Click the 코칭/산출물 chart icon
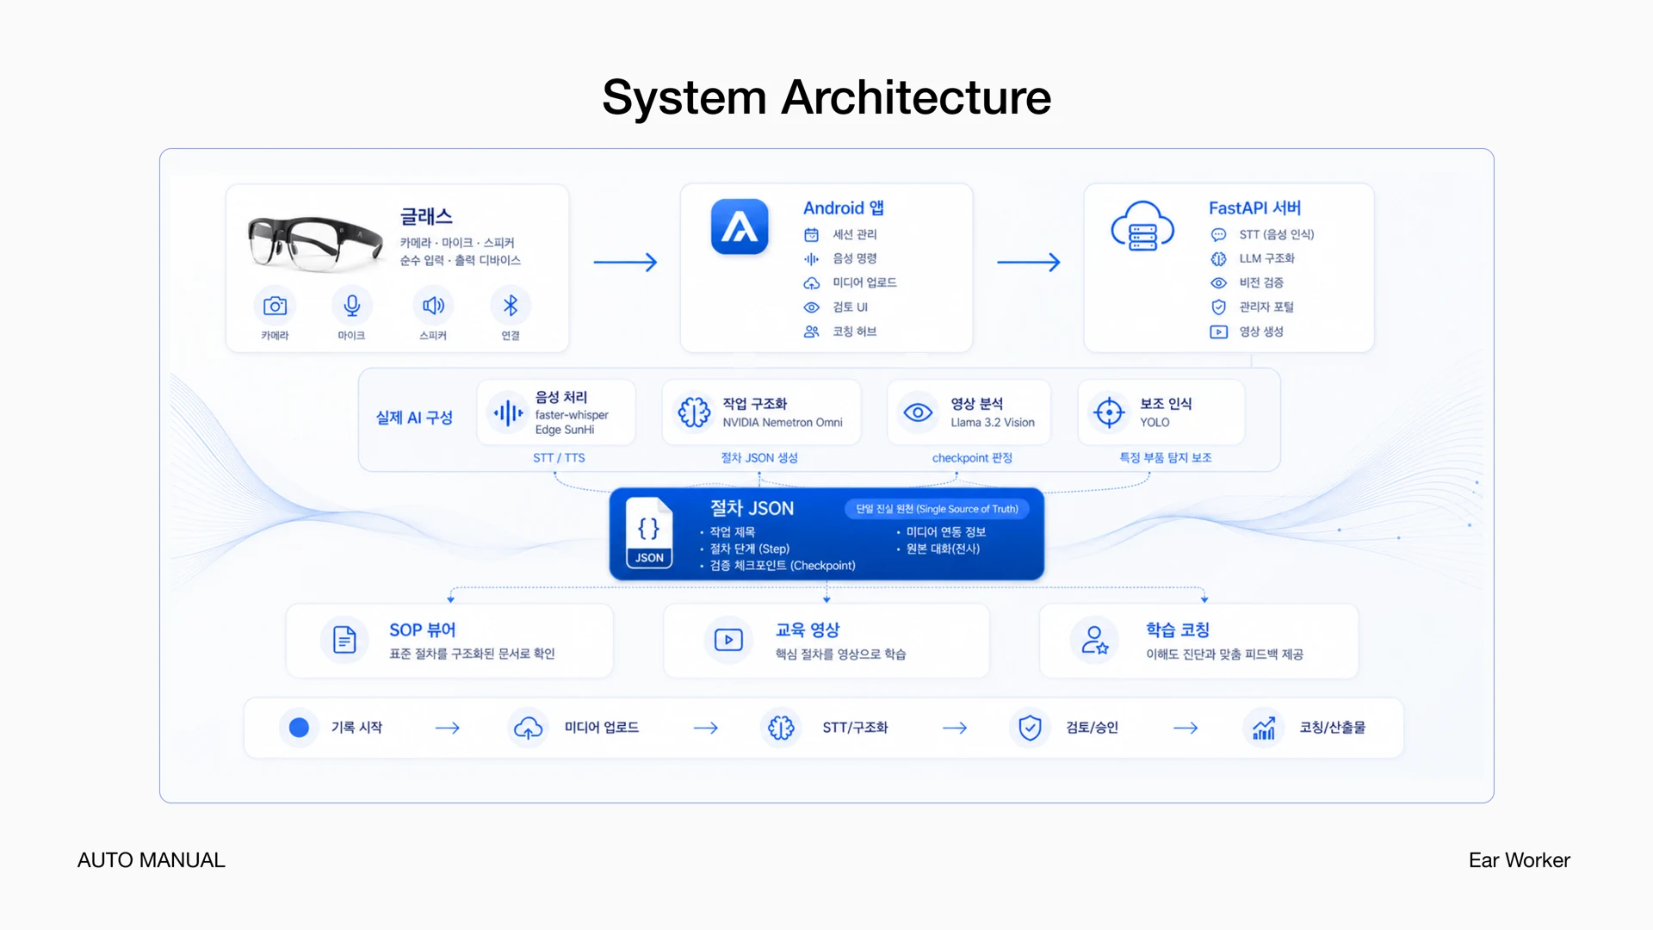The height and width of the screenshot is (930, 1653). click(1264, 728)
